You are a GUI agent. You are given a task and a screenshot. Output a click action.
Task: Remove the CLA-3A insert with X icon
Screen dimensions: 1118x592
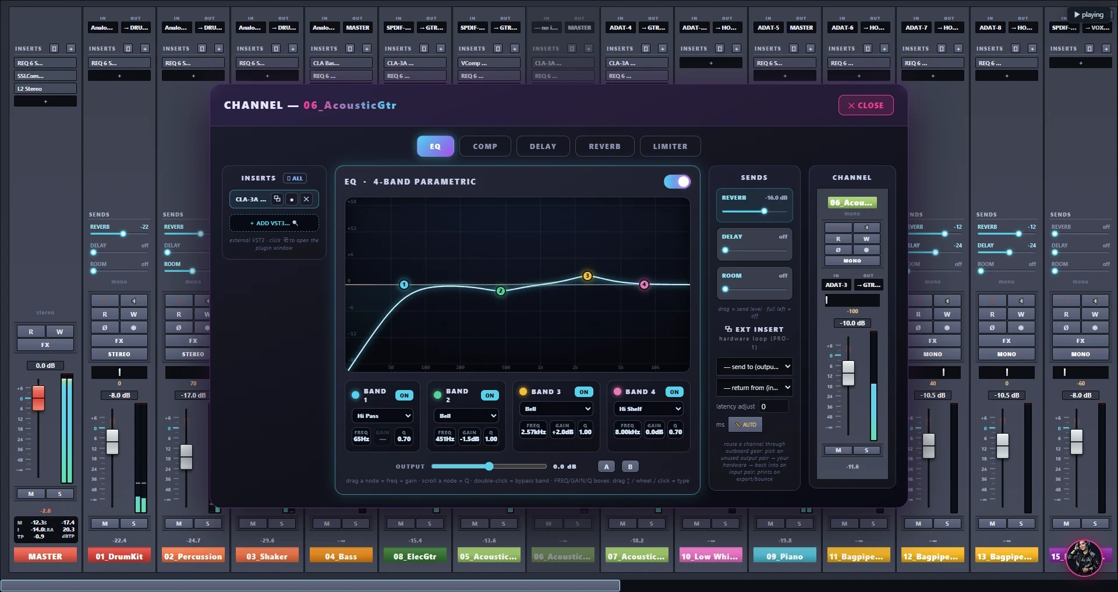click(x=306, y=199)
